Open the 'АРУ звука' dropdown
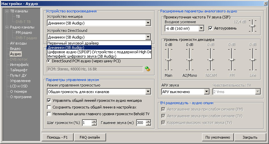 coord(206,91)
